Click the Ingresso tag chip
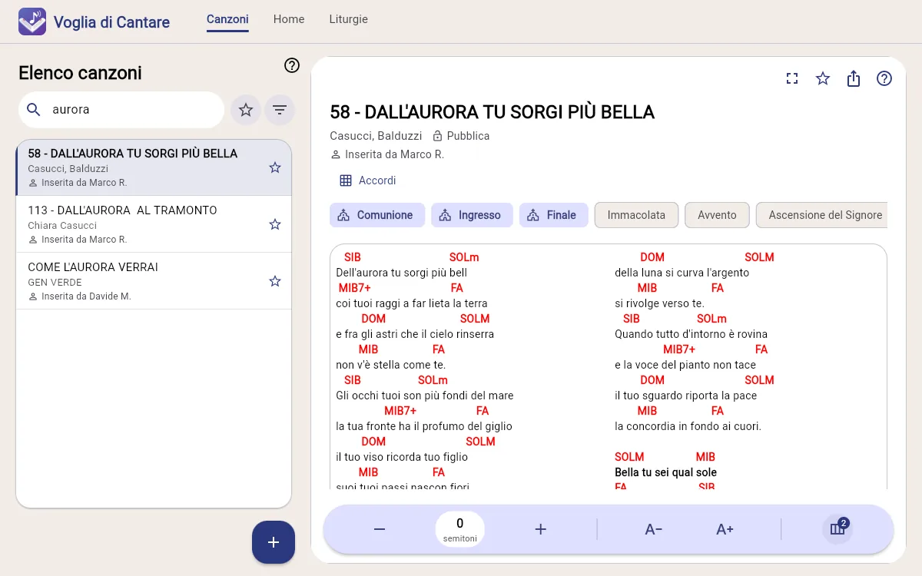 (471, 215)
